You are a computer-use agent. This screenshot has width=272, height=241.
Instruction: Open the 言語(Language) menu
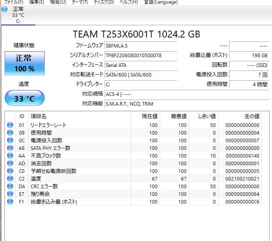pos(161,2)
